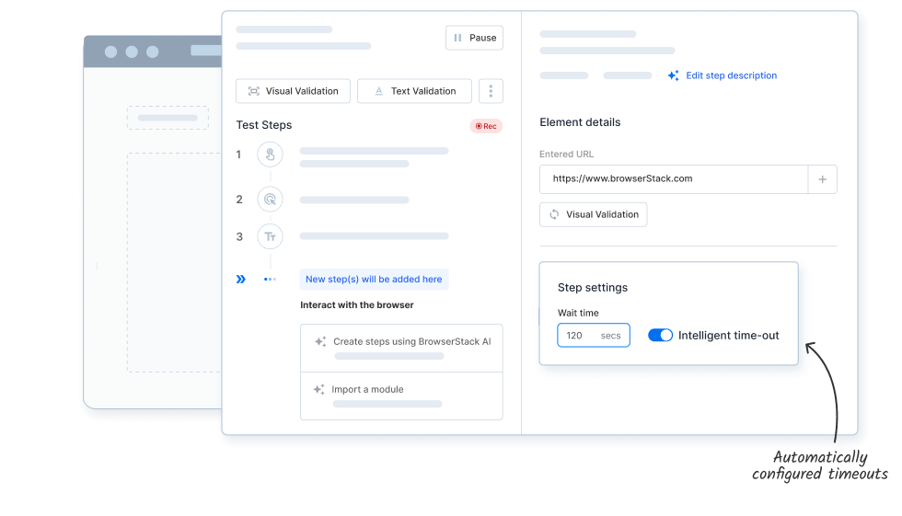Image resolution: width=902 pixels, height=516 pixels.
Task: Click the text type icon in step 3
Action: (x=270, y=236)
